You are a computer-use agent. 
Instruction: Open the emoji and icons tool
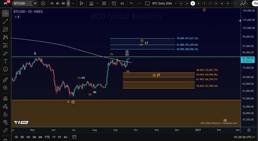(5, 69)
